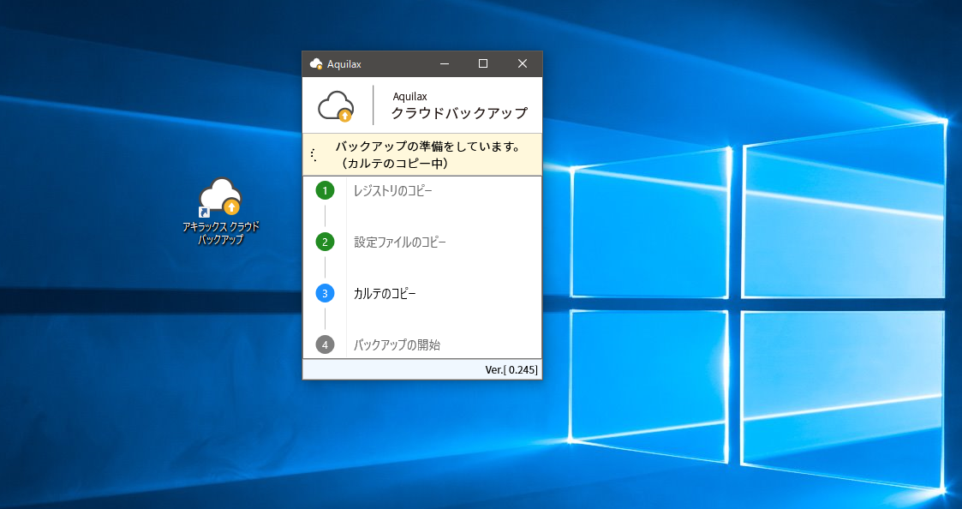Click the large cloud upload logo in the header
The height and width of the screenshot is (509, 962).
tap(336, 106)
